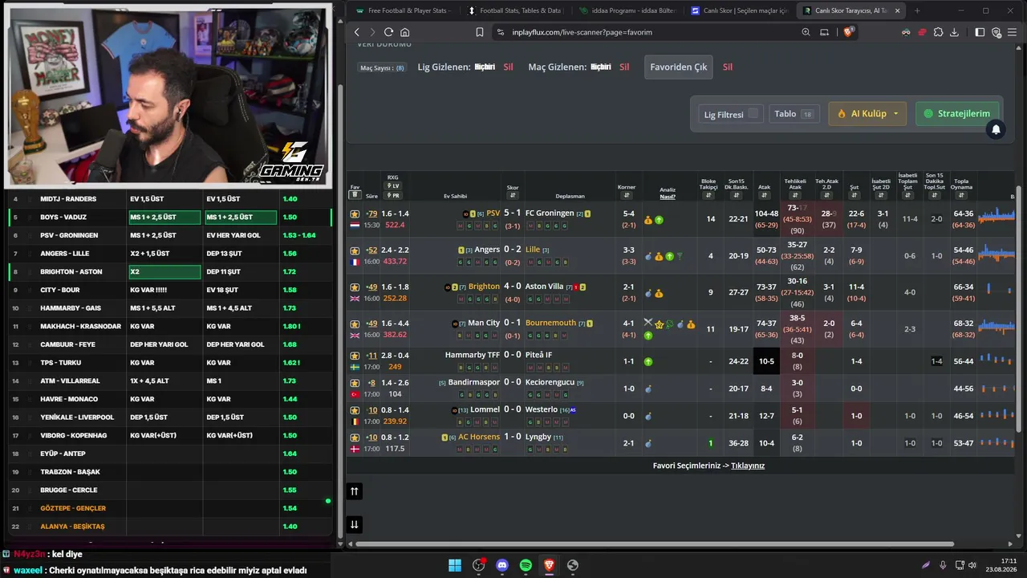Click the scroll-to-bottom double arrow button
The image size is (1027, 578).
[354, 524]
